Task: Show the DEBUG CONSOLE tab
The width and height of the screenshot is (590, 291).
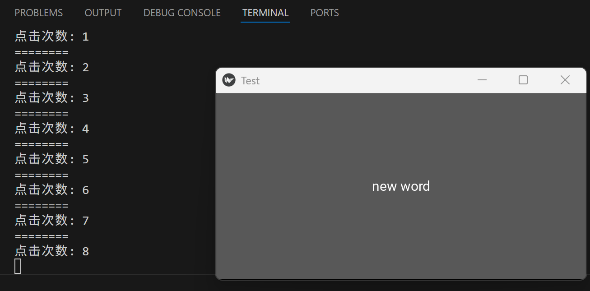Action: click(x=182, y=13)
